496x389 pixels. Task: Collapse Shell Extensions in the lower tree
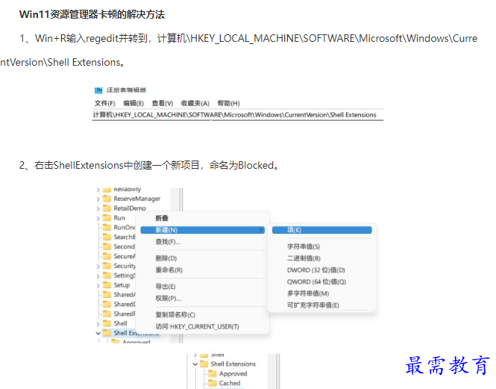[195, 364]
